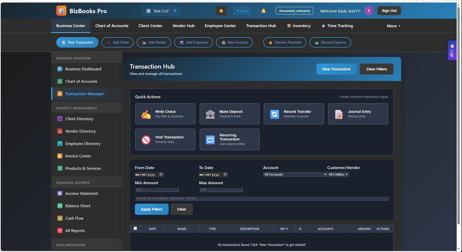Viewport: 462px width, 252px height.
Task: Click Add Vendor button
Action: point(154,43)
